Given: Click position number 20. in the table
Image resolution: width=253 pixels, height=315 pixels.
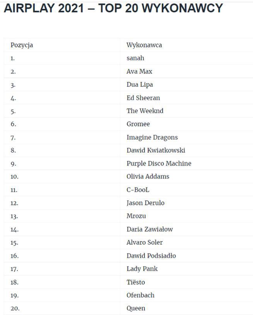Looking at the screenshot, I should [x=15, y=308].
